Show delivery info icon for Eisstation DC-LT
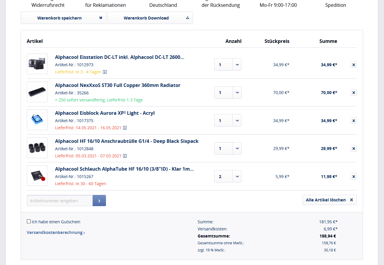 [x=105, y=72]
